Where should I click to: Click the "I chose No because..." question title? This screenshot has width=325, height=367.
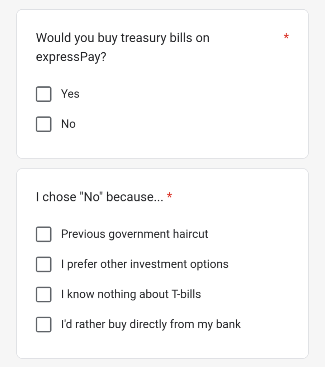[x=99, y=197]
